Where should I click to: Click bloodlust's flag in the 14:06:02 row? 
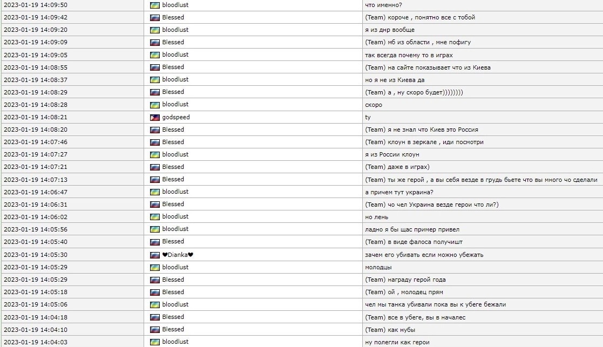(x=154, y=216)
